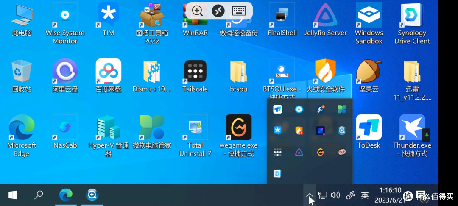Launch Microsoft Edge desktop shortcut
Viewport: 458px width, 206px height.
point(22,136)
